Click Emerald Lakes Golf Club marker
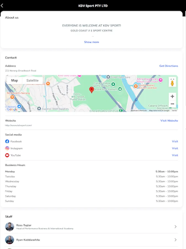 point(121,110)
